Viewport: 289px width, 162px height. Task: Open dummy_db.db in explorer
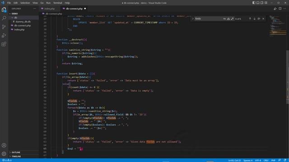pyautogui.click(x=23, y=22)
